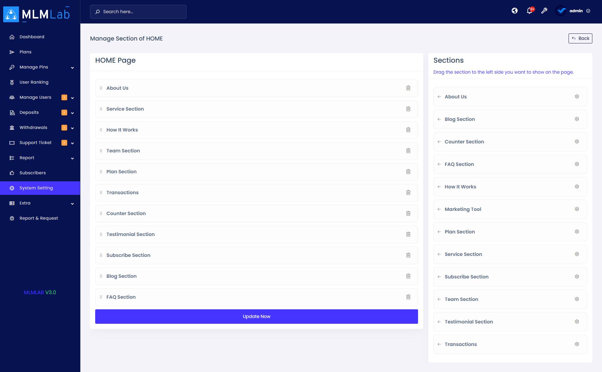Click Deposits orange alert badge
The height and width of the screenshot is (372, 602).
pyautogui.click(x=64, y=113)
